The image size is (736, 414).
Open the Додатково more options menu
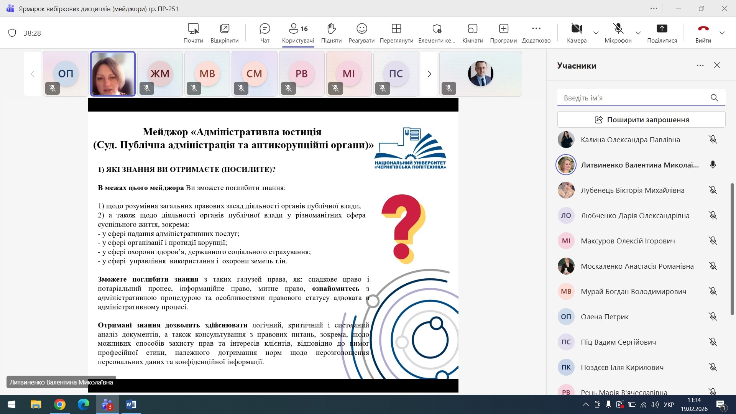tap(536, 29)
